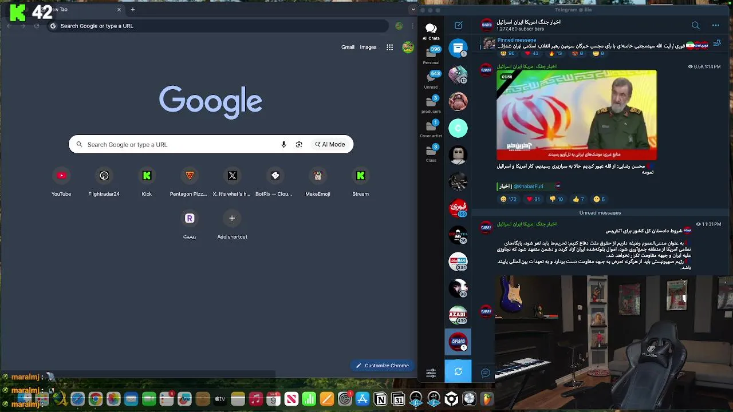Viewport: 733px width, 412px height.
Task: Open Archived Chats in Telegram list
Action: (458, 48)
